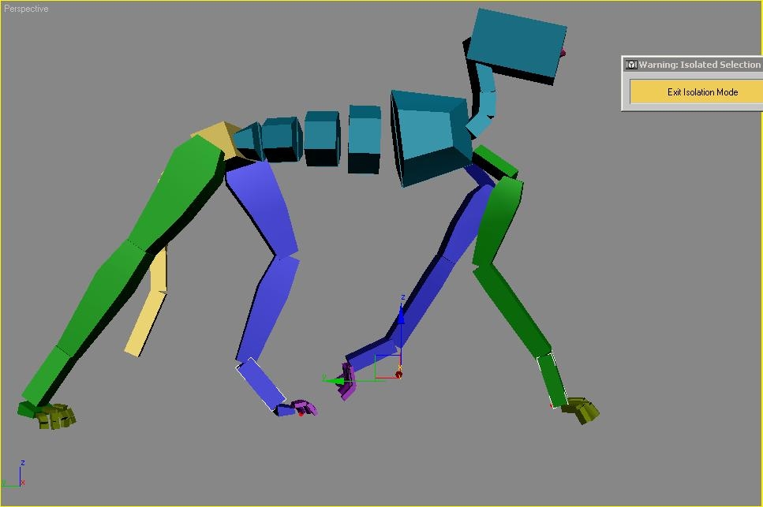
Task: Click the dark red X-axis gizmo handle
Action: (398, 375)
